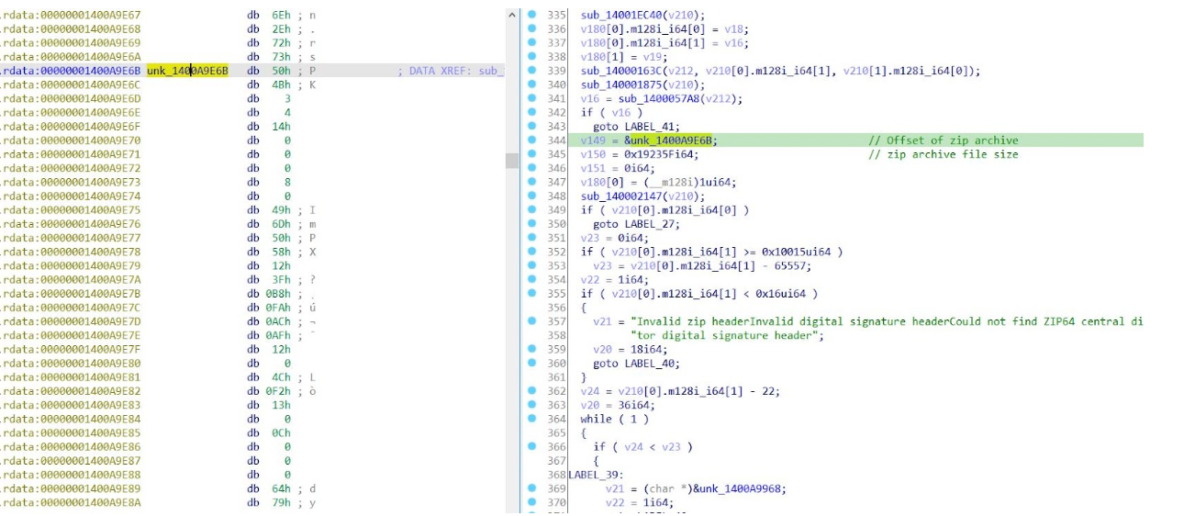Toggle breakpoint dot on line 357
1184x516 pixels.
click(532, 321)
